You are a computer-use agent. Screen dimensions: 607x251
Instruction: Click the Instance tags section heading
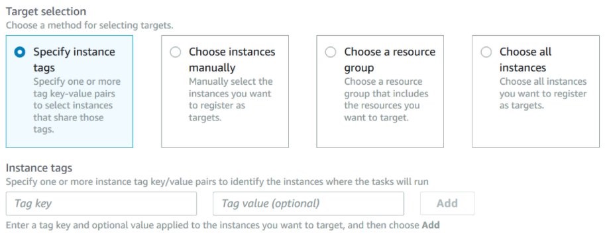pos(39,168)
